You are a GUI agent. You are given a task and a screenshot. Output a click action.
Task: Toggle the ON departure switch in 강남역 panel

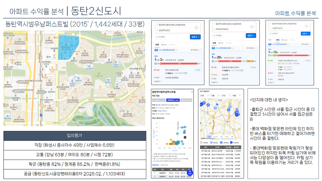click(156, 50)
